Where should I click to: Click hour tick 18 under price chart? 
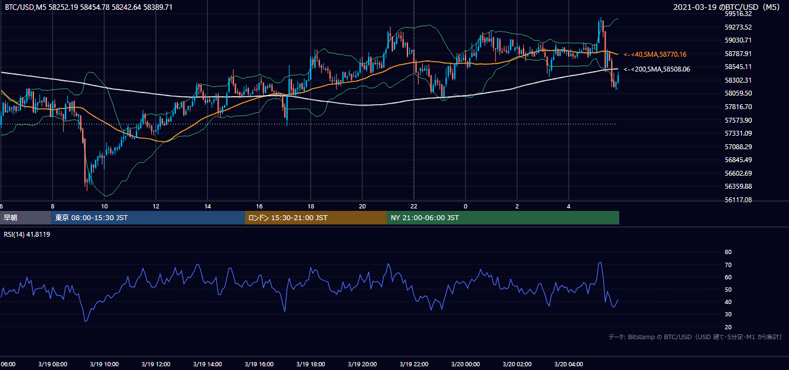pos(311,206)
